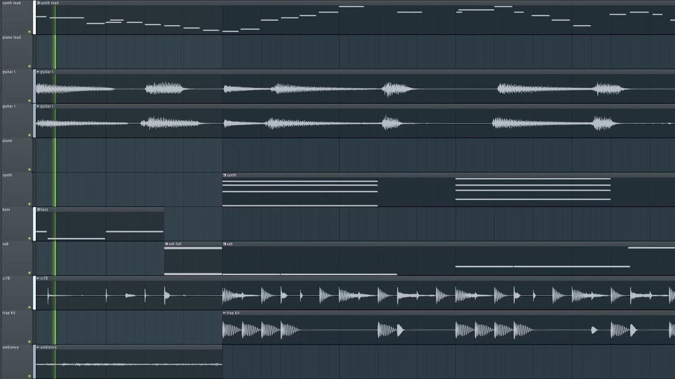Viewport: 675px width, 379px height.
Task: Select the sub track name
Action: pyautogui.click(x=5, y=244)
